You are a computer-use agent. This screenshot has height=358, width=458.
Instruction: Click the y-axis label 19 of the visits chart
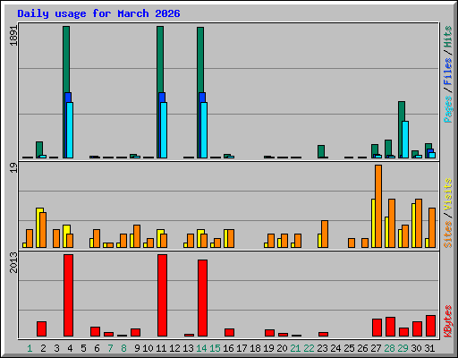(13, 168)
